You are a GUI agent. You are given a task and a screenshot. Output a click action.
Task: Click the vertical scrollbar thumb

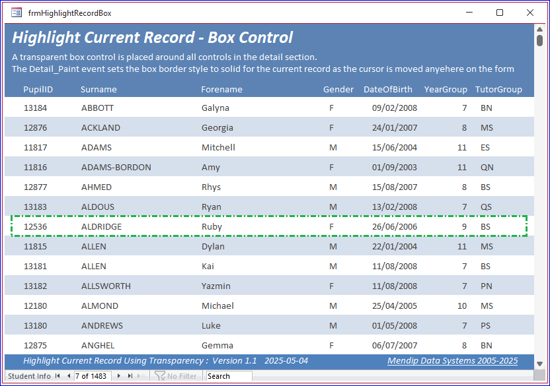pos(539,40)
